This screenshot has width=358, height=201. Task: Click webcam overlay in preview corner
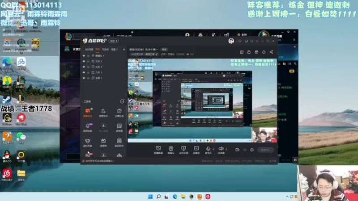pyautogui.click(x=264, y=135)
